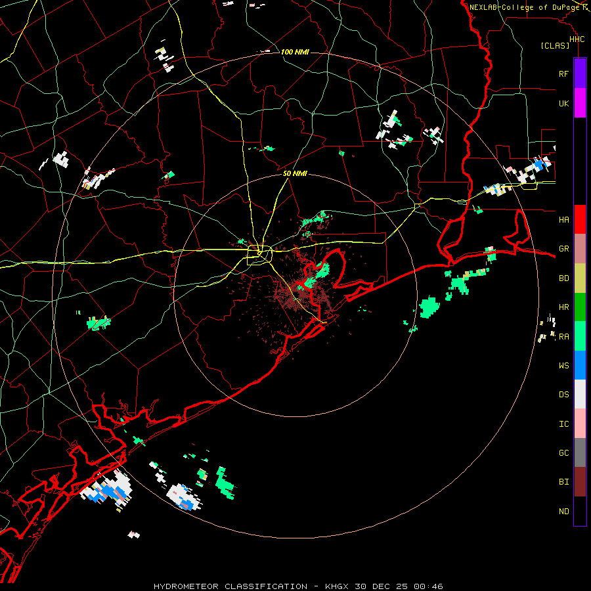Image resolution: width=591 pixels, height=591 pixels.
Task: Pick the HR dark green legend swatch
Action: click(x=580, y=307)
